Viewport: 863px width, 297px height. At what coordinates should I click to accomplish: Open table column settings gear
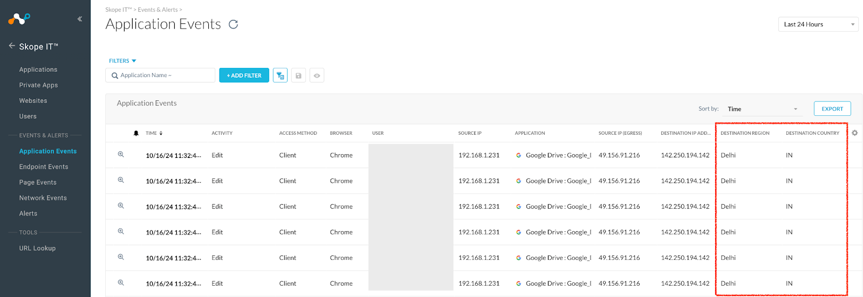855,133
